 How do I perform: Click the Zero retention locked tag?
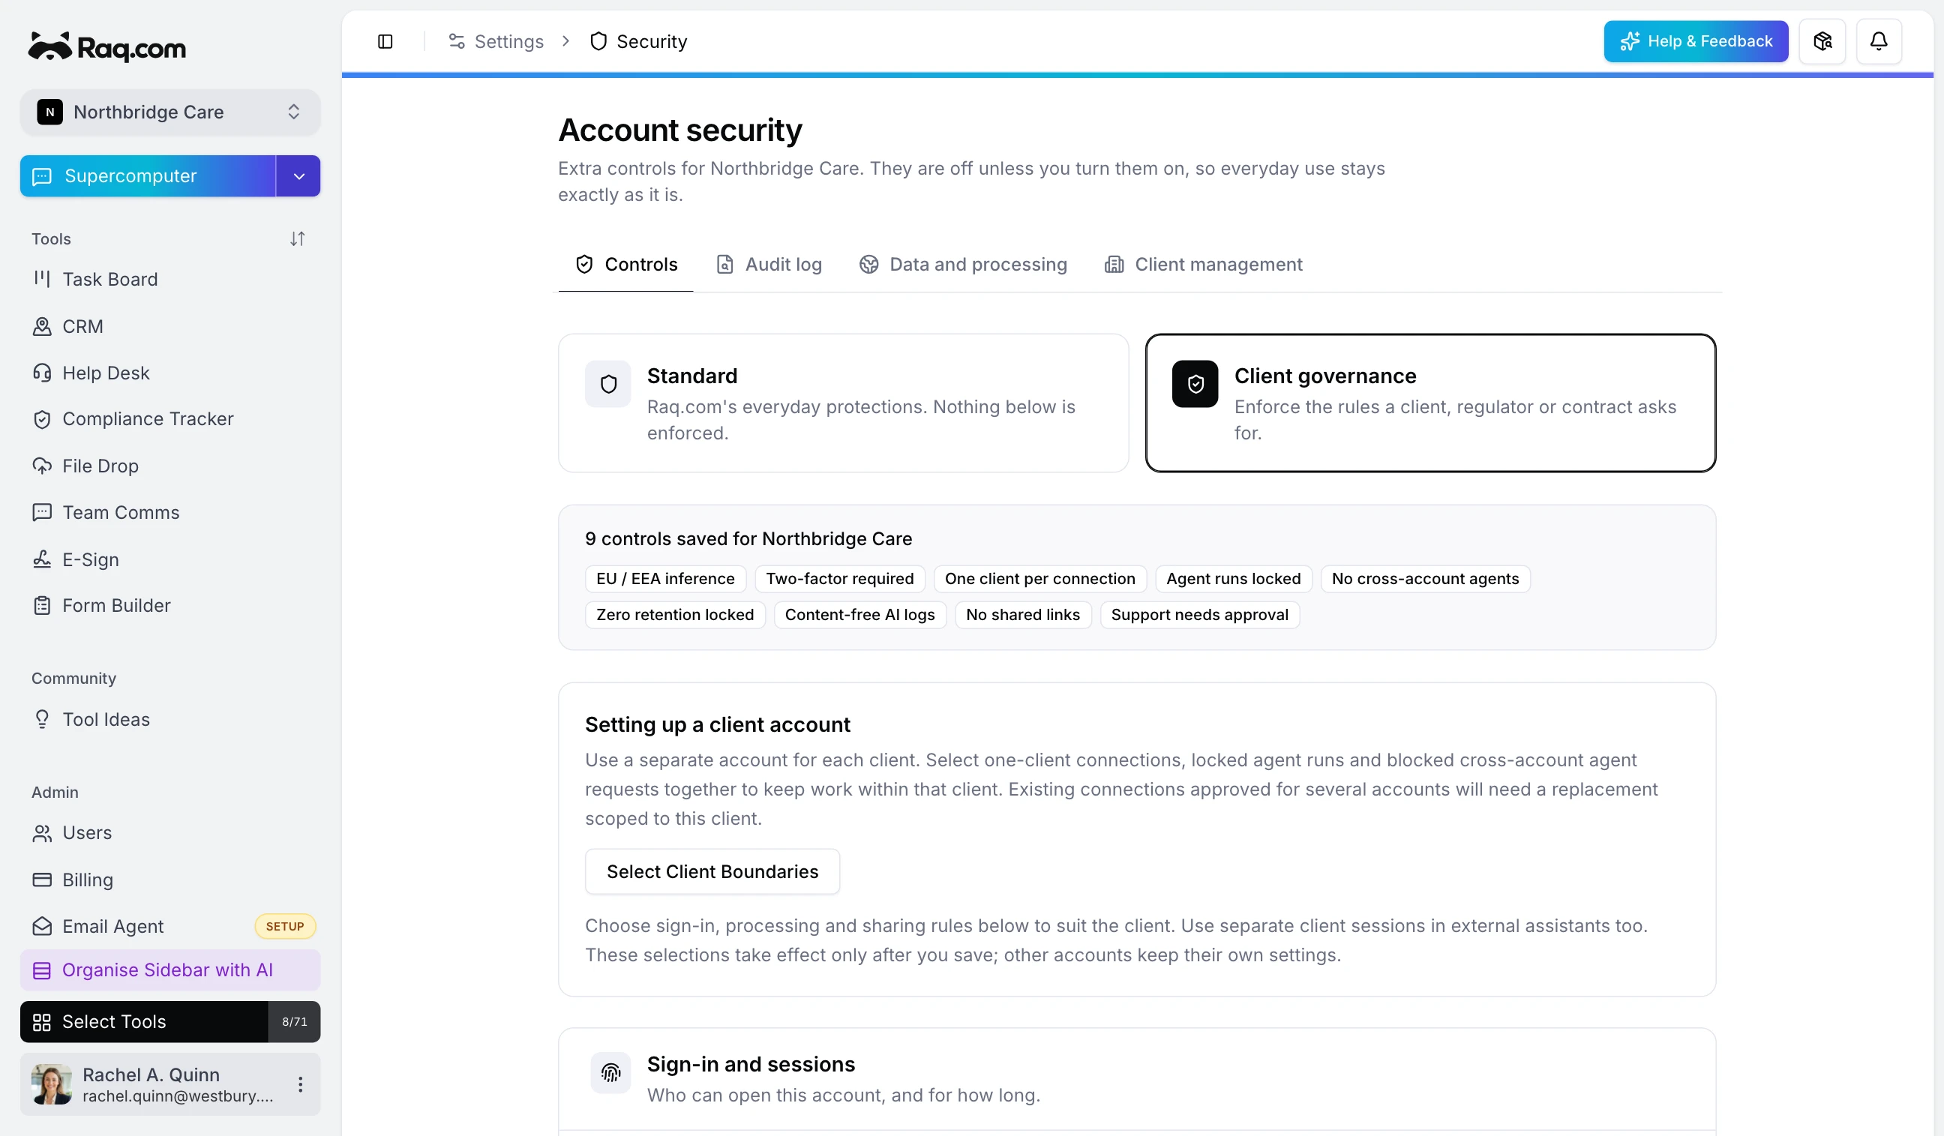[x=674, y=615]
